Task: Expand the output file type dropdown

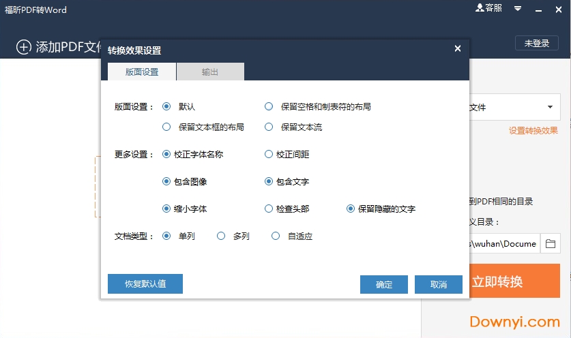Action: coord(551,107)
